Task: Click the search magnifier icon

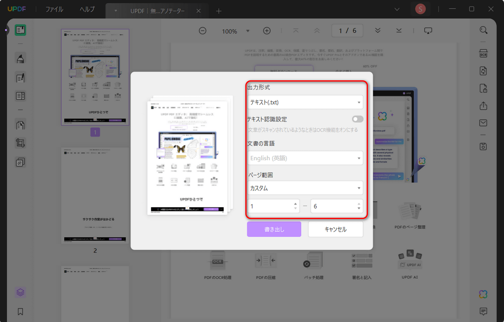Action: coord(483,30)
